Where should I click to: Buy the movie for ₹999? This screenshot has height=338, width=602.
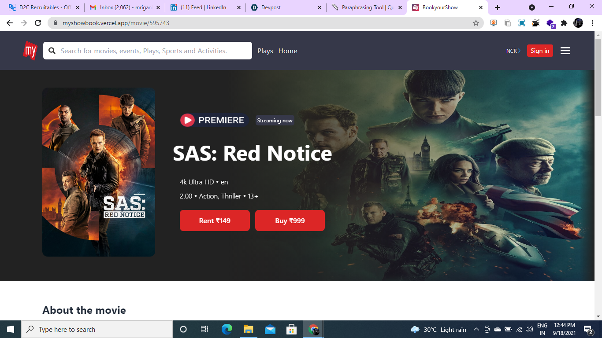click(x=290, y=220)
